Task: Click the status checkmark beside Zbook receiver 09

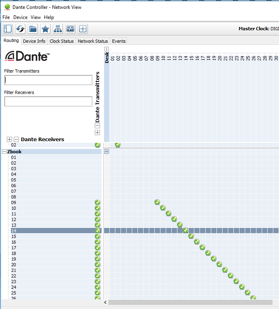Action: click(98, 203)
